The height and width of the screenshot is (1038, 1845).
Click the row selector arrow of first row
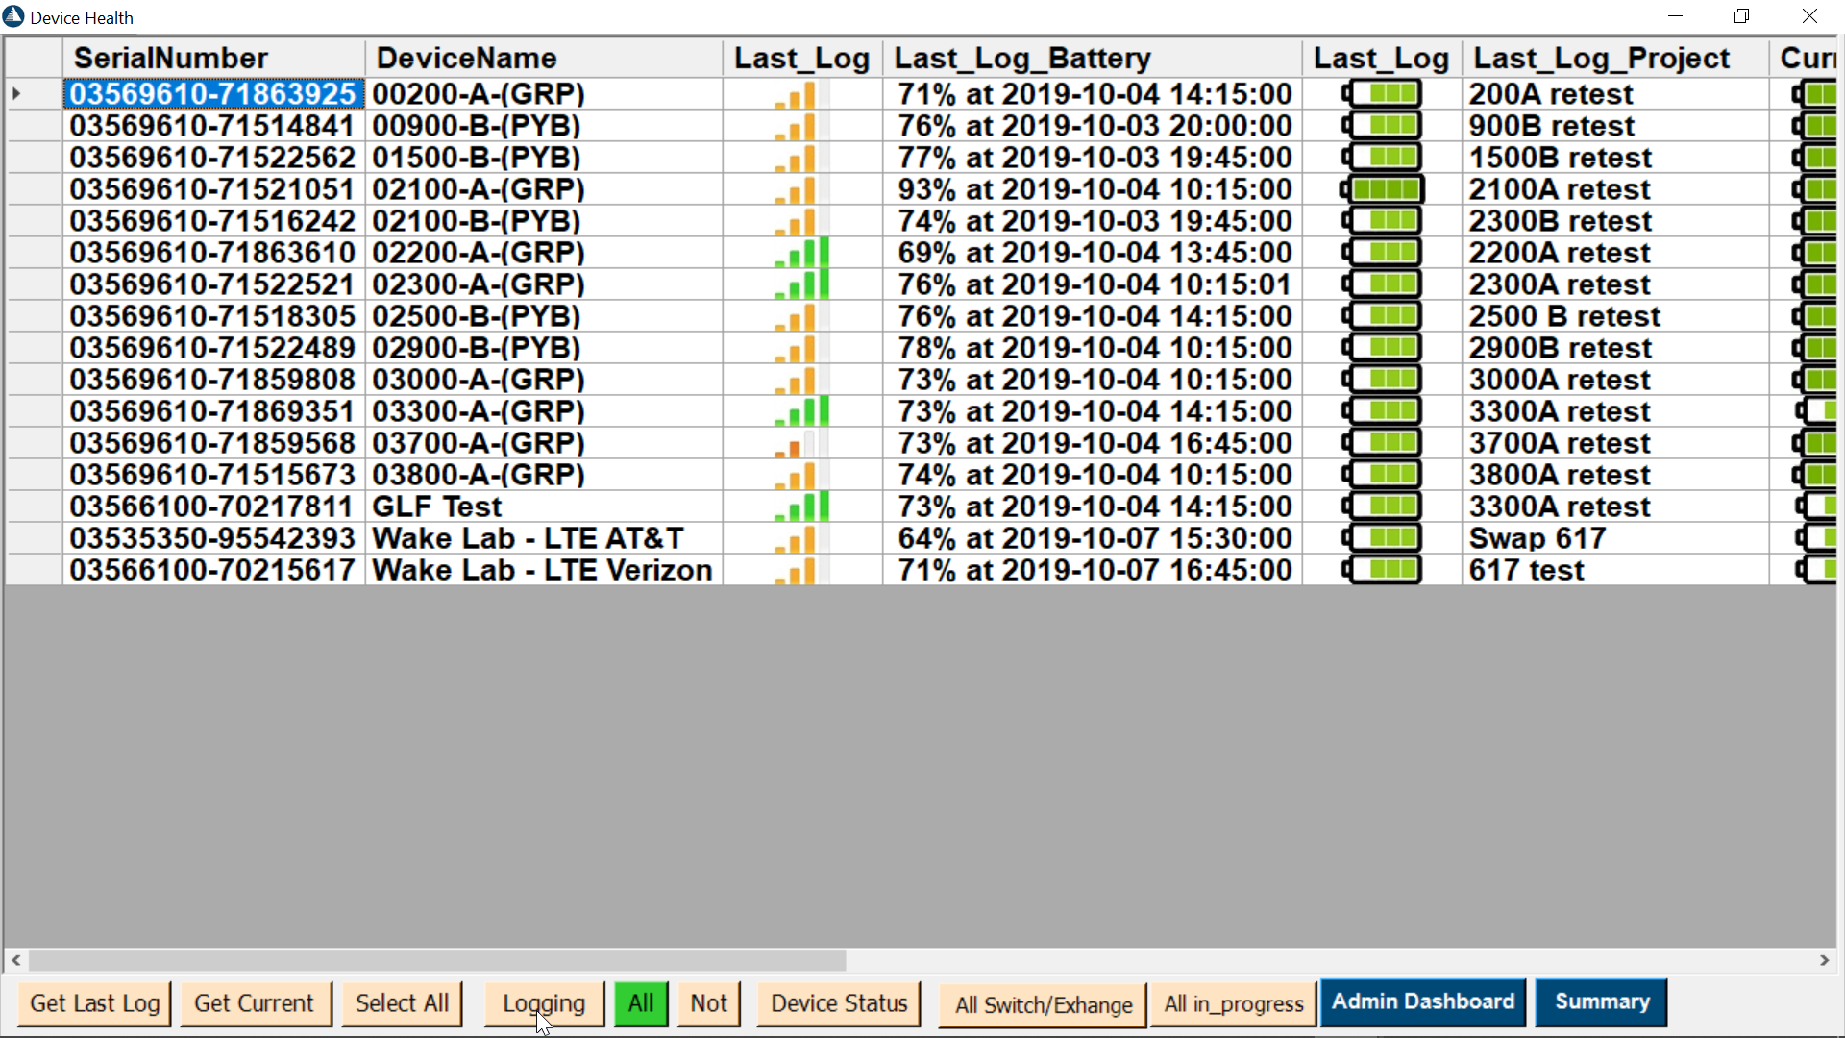17,94
